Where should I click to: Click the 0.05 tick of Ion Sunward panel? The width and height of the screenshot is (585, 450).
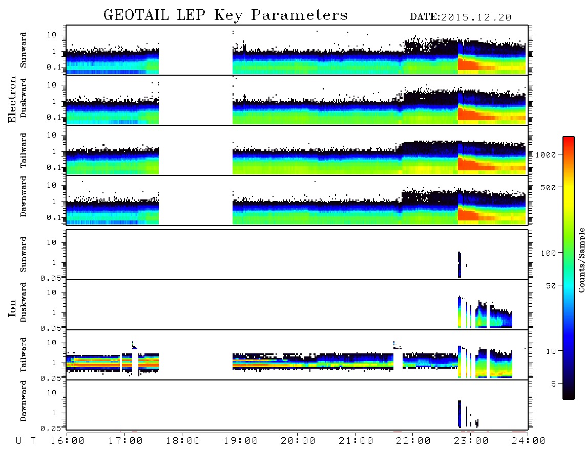click(x=50, y=278)
